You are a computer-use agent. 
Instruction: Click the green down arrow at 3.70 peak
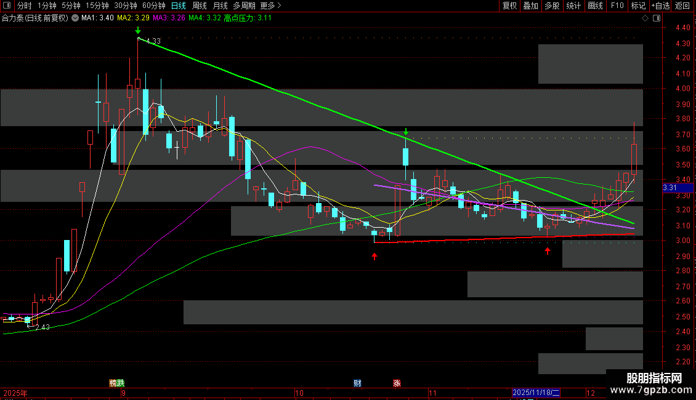click(406, 132)
